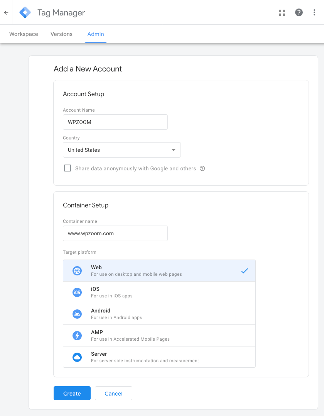This screenshot has width=324, height=416.
Task: Click the info icon beside Share data
Action: coord(202,168)
